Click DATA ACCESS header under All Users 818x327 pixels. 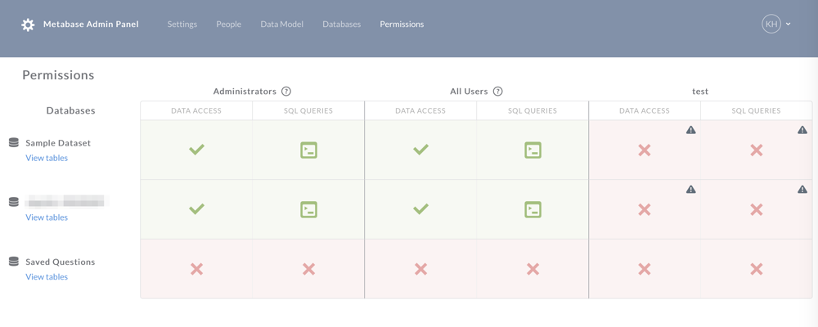(x=420, y=110)
